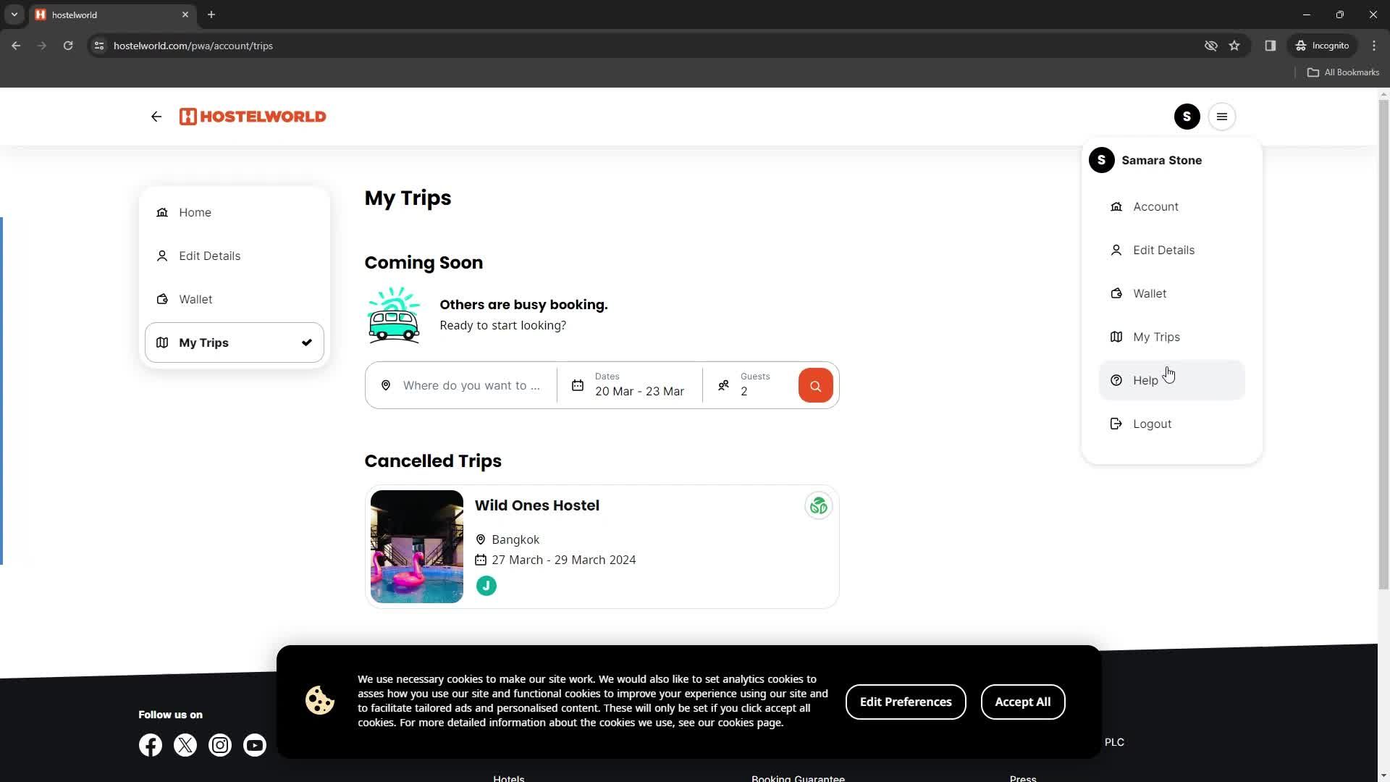
Task: Click the green Hostelworld badge icon on Wild Ones
Action: tap(818, 506)
